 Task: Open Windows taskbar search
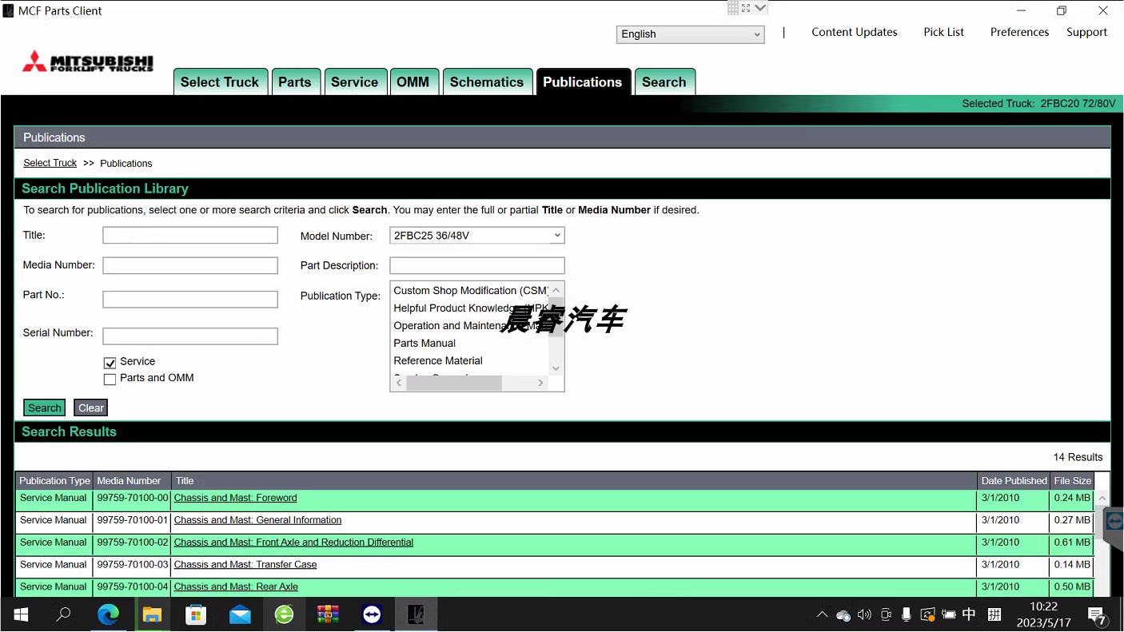[x=63, y=614]
